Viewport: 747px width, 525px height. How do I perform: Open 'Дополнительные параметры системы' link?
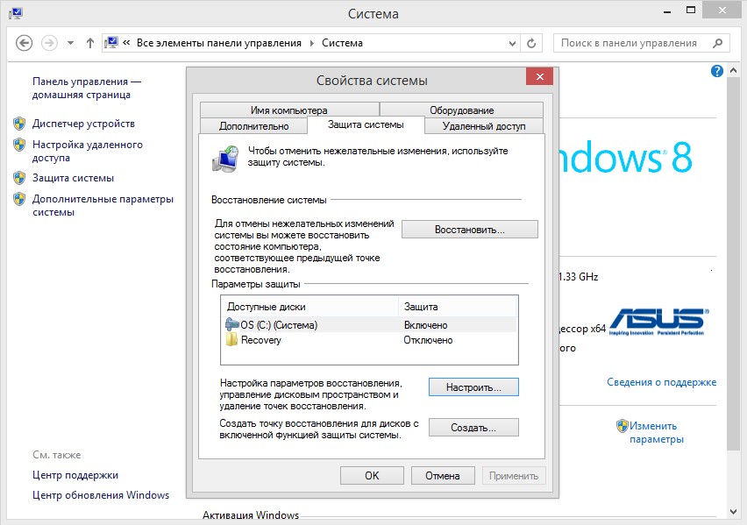(x=103, y=205)
